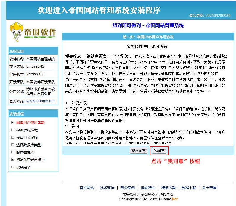
Task: Click the 公司名称 label cell
Action: [x=17, y=91]
